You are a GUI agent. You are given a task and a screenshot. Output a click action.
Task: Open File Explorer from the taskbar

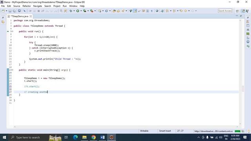(x=84, y=137)
